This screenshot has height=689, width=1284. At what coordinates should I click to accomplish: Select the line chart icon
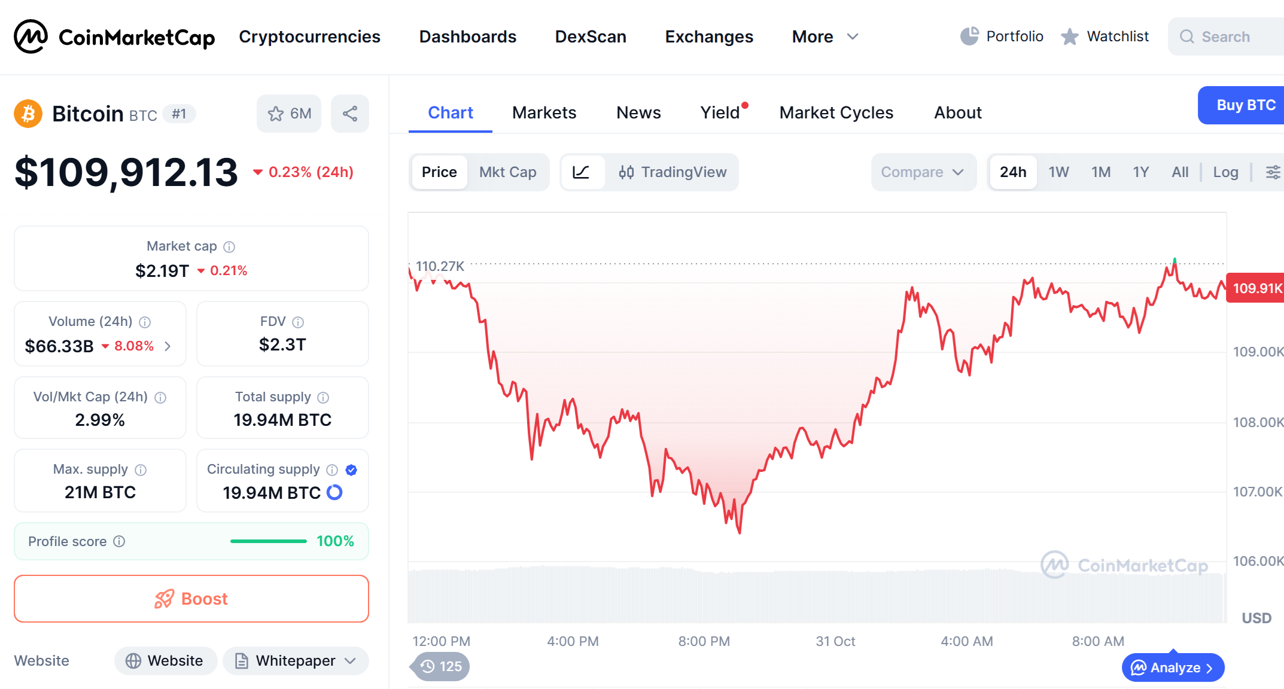point(582,172)
